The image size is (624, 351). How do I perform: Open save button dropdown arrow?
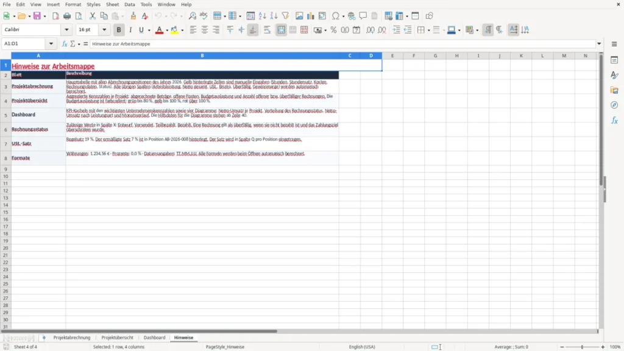click(x=44, y=16)
